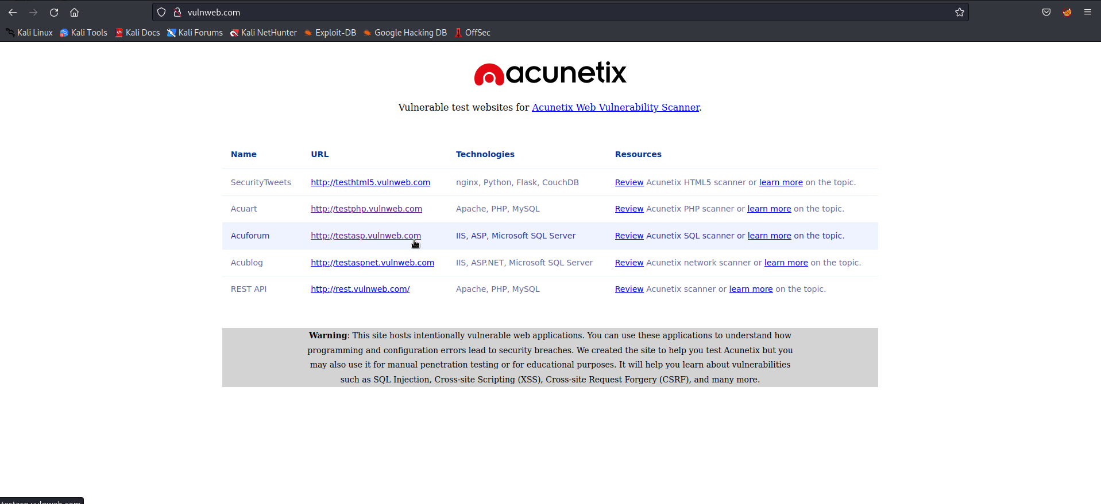Click the 'IIS, ASP, Microsoft SQL Server' cell
Viewport: 1101px width, 504px height.
516,236
